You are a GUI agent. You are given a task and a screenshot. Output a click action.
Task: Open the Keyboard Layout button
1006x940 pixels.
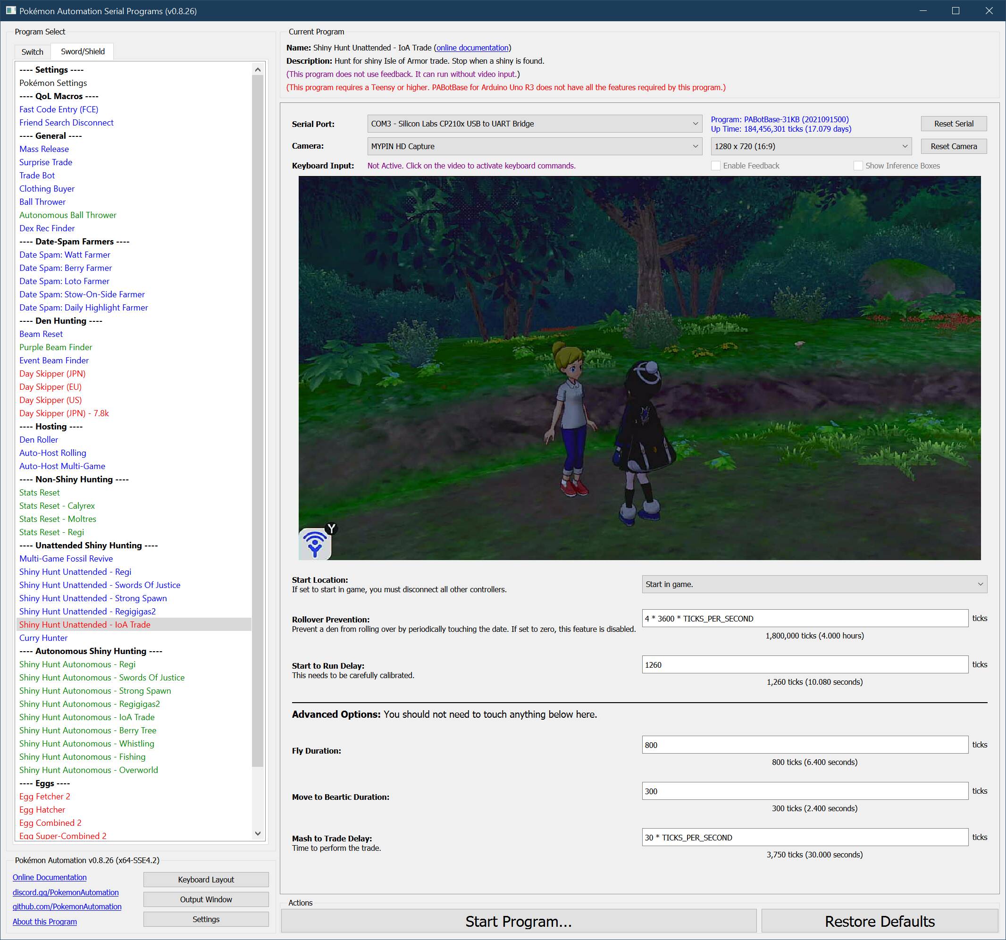[206, 879]
